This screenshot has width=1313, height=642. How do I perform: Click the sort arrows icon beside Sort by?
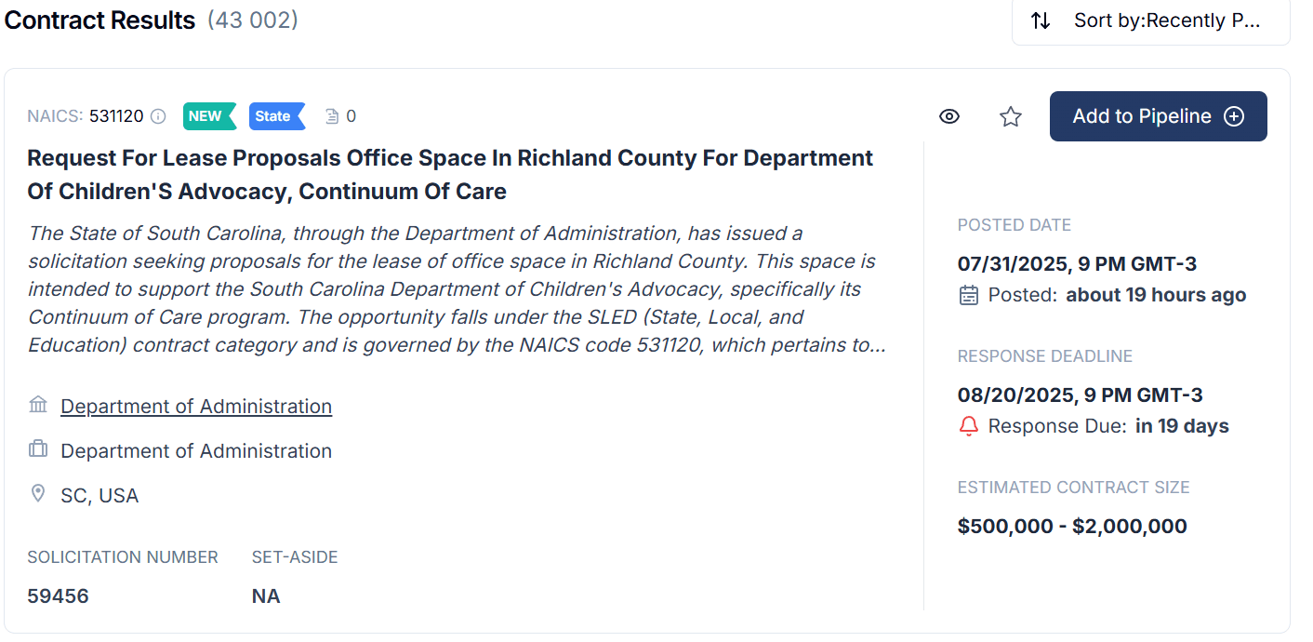tap(1041, 20)
